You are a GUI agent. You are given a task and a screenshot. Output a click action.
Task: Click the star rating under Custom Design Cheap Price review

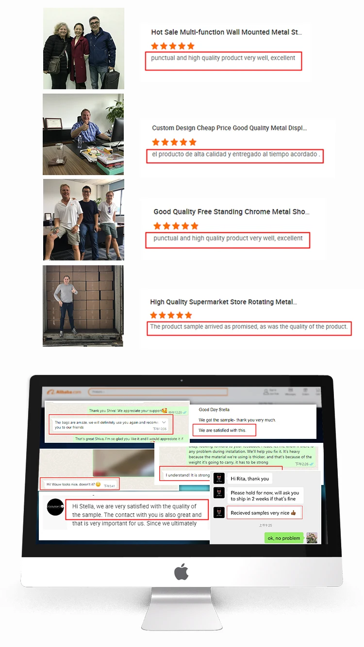coord(174,142)
